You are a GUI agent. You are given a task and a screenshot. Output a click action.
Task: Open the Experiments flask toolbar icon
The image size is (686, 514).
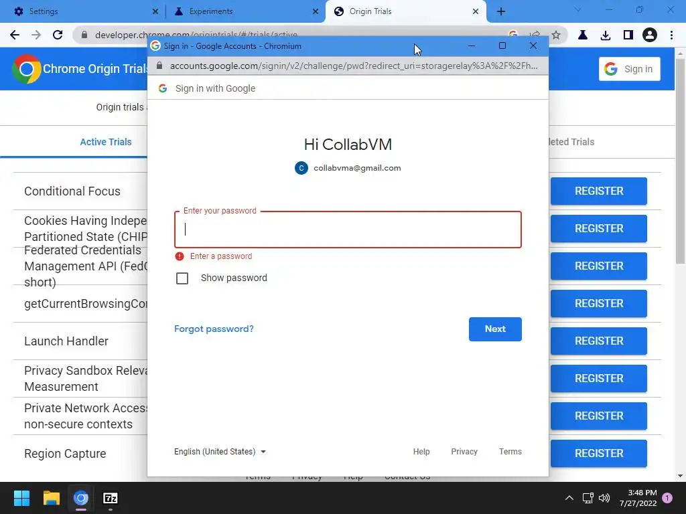pos(583,35)
